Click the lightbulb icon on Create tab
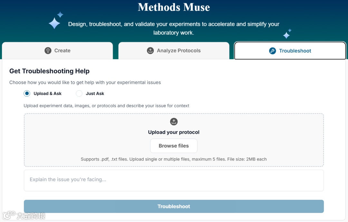Image resolution: width=348 pixels, height=222 pixels. coord(48,51)
